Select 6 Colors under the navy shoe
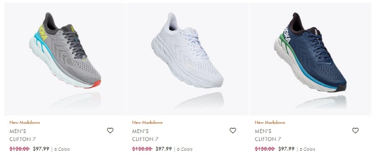Screen dimensions: 375x159 [307, 149]
